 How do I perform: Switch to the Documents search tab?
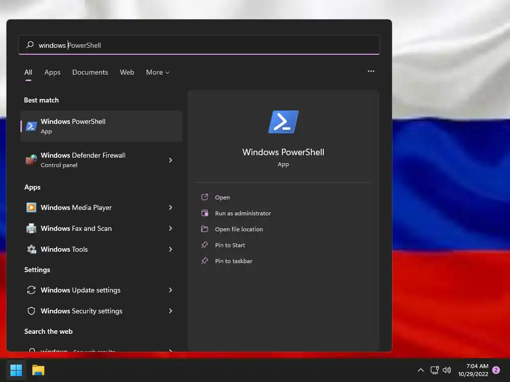90,73
